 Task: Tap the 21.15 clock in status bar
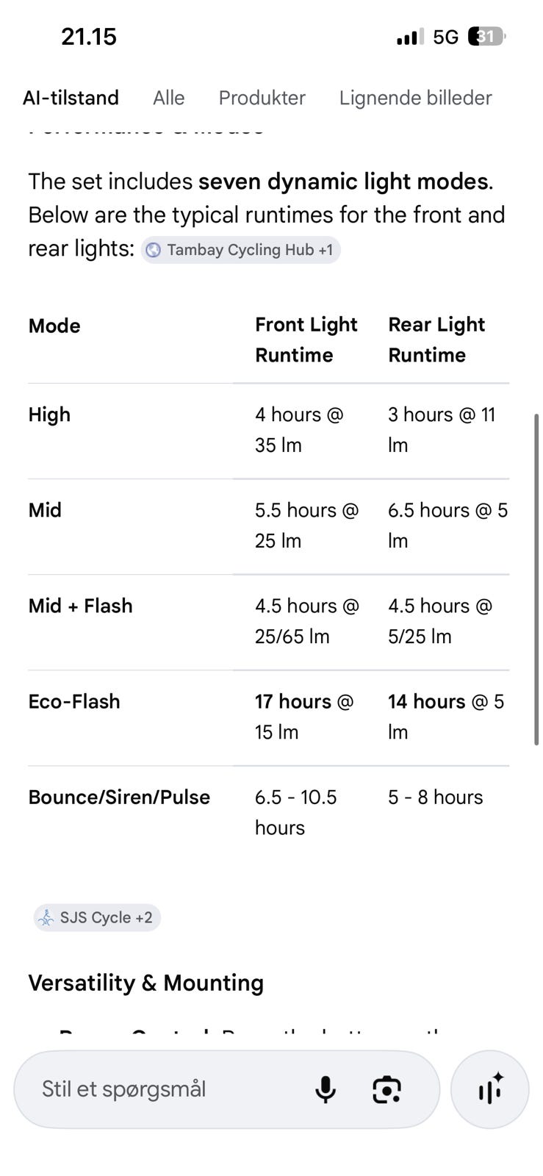88,37
